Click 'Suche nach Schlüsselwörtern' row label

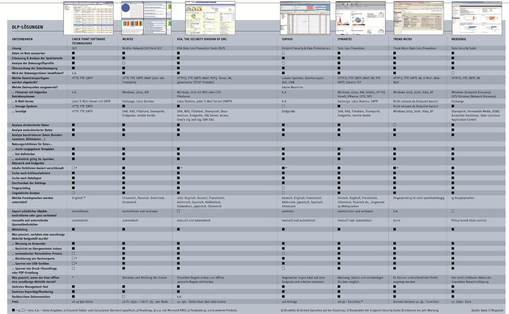(31, 173)
